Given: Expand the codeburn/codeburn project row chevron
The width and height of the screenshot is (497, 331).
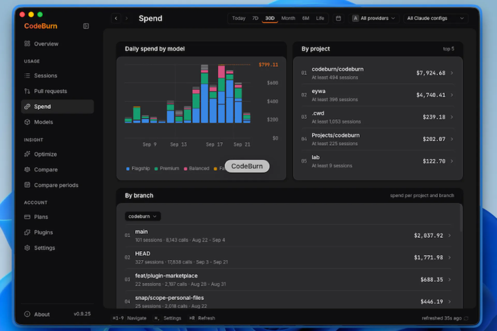Looking at the screenshot, I should (x=452, y=73).
